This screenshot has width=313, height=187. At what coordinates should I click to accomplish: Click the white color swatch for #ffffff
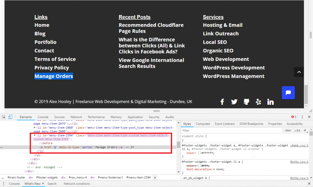click(199, 153)
